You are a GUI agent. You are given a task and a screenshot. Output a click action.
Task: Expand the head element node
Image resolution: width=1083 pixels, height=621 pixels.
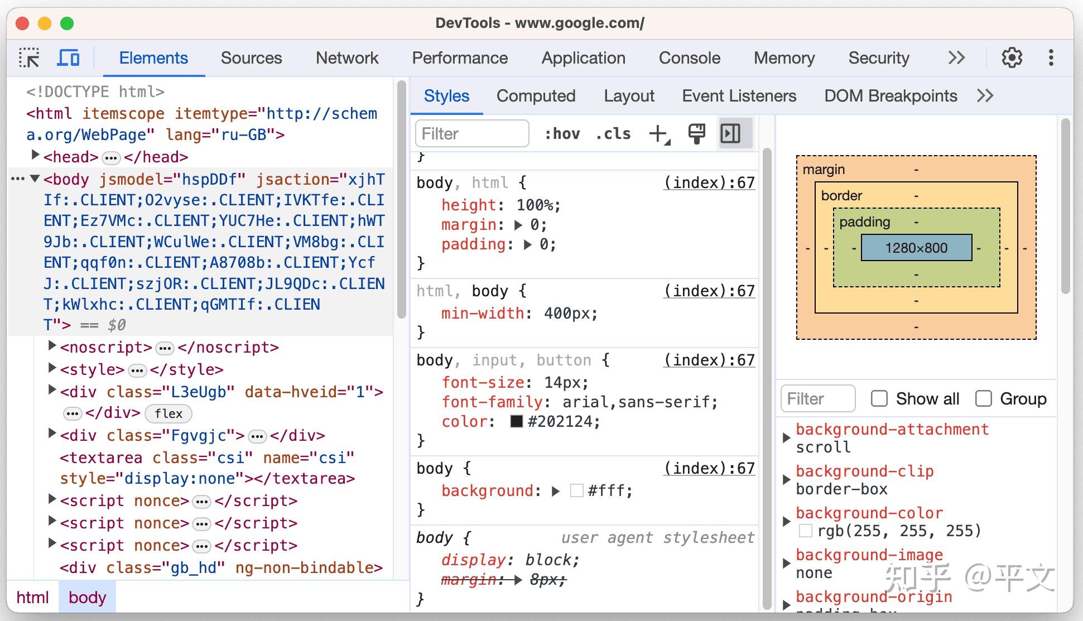pyautogui.click(x=35, y=155)
